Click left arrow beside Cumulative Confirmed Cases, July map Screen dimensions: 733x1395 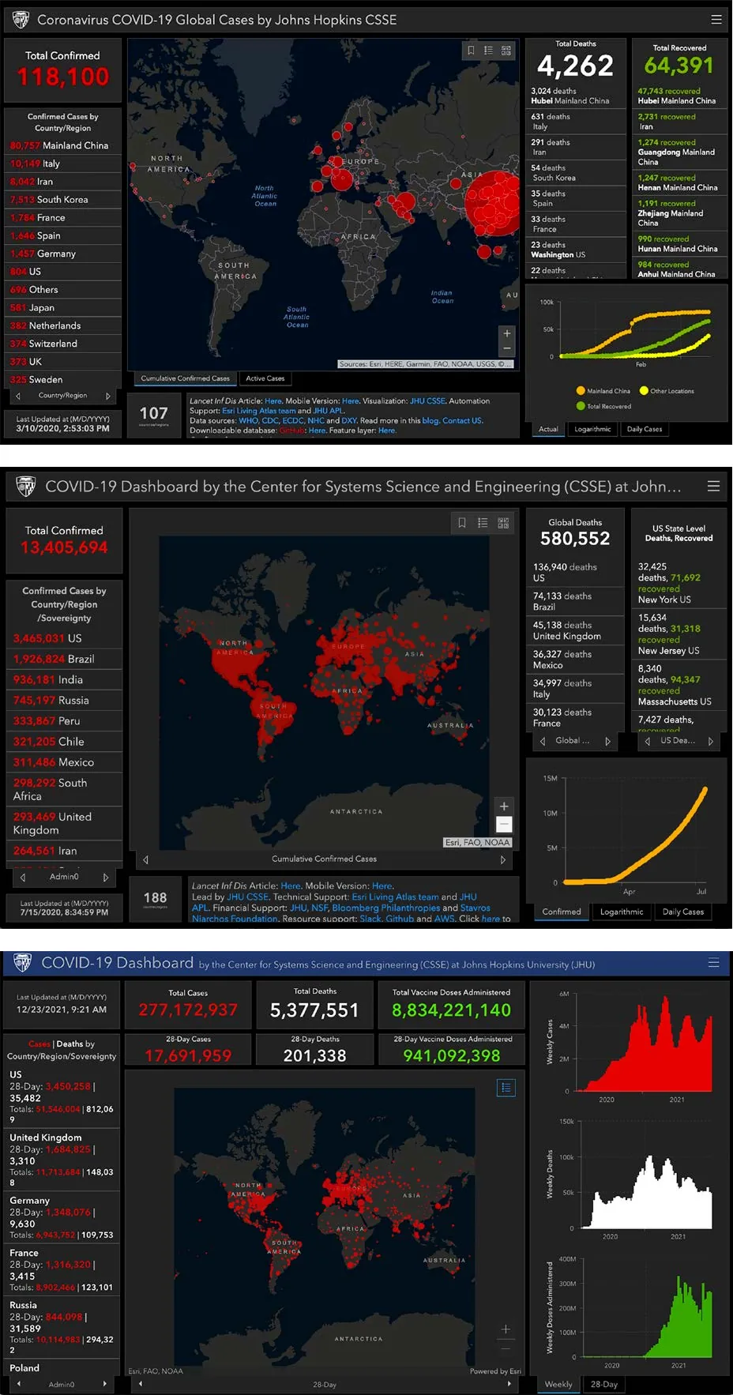coord(145,859)
